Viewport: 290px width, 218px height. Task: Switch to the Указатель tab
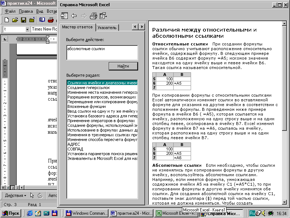[x=107, y=28]
